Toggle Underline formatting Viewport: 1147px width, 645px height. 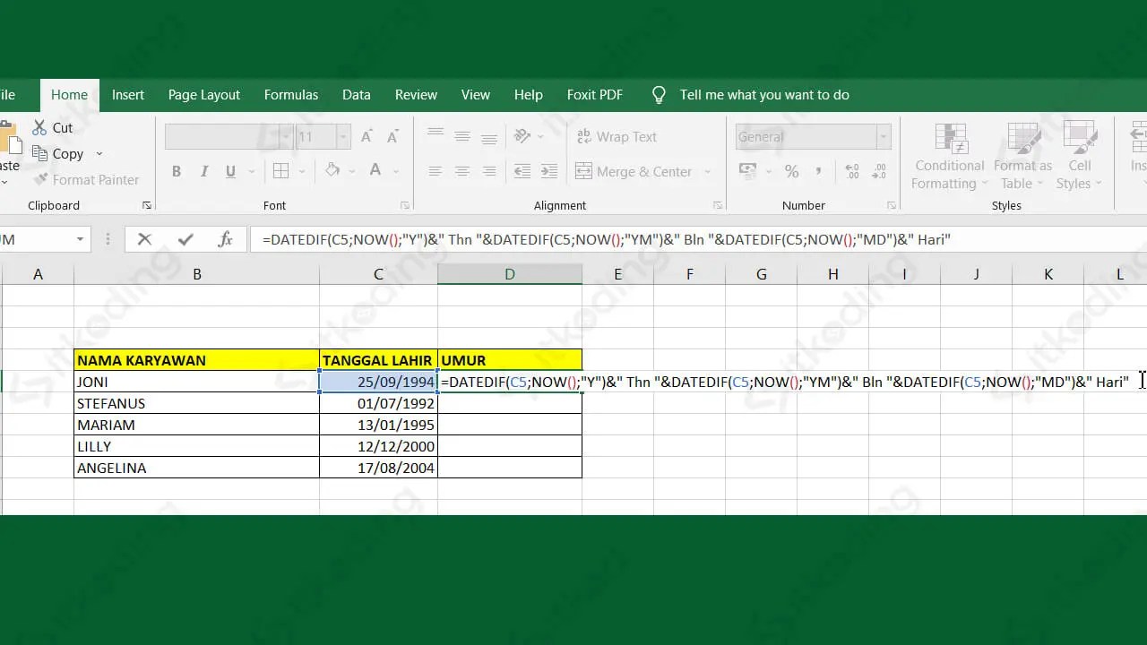tap(231, 171)
